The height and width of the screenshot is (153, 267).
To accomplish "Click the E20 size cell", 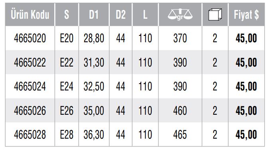I will (x=67, y=38).
